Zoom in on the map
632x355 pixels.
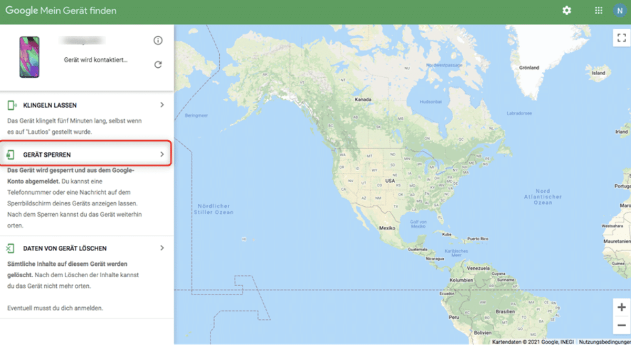tap(621, 308)
